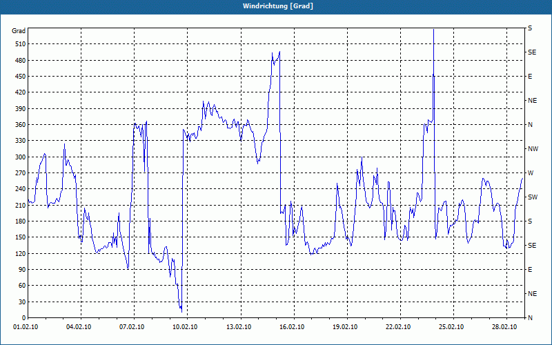Select the 450 y-axis tick label
Image resolution: width=552 pixels, height=345 pixels.
tap(21, 77)
